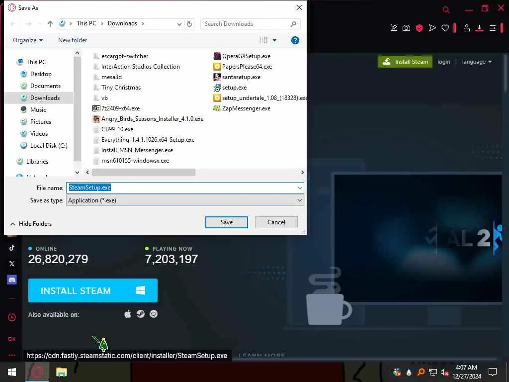509x382 pixels.
Task: Select Local Disk (C:) in the navigation pane
Action: click(x=49, y=146)
